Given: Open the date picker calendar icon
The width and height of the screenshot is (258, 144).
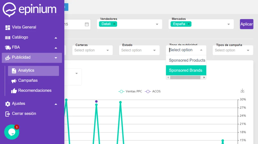Looking at the screenshot, I should 87,24.
